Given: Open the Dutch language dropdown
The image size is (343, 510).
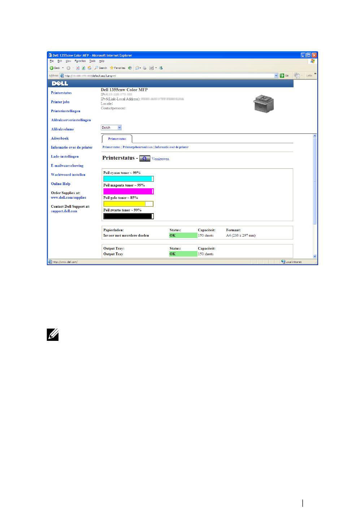Looking at the screenshot, I should [111, 128].
